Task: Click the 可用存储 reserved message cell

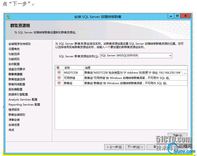Action: (136, 78)
